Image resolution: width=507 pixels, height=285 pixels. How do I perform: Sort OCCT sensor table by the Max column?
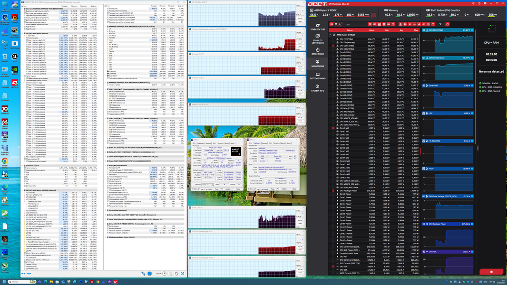point(416,30)
